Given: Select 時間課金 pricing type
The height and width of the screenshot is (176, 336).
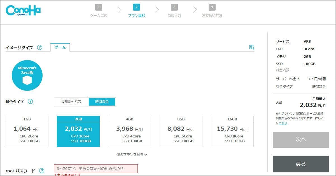Looking at the screenshot, I should pyautogui.click(x=102, y=102).
